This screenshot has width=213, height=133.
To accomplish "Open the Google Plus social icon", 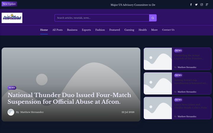I will (x=207, y=5).
